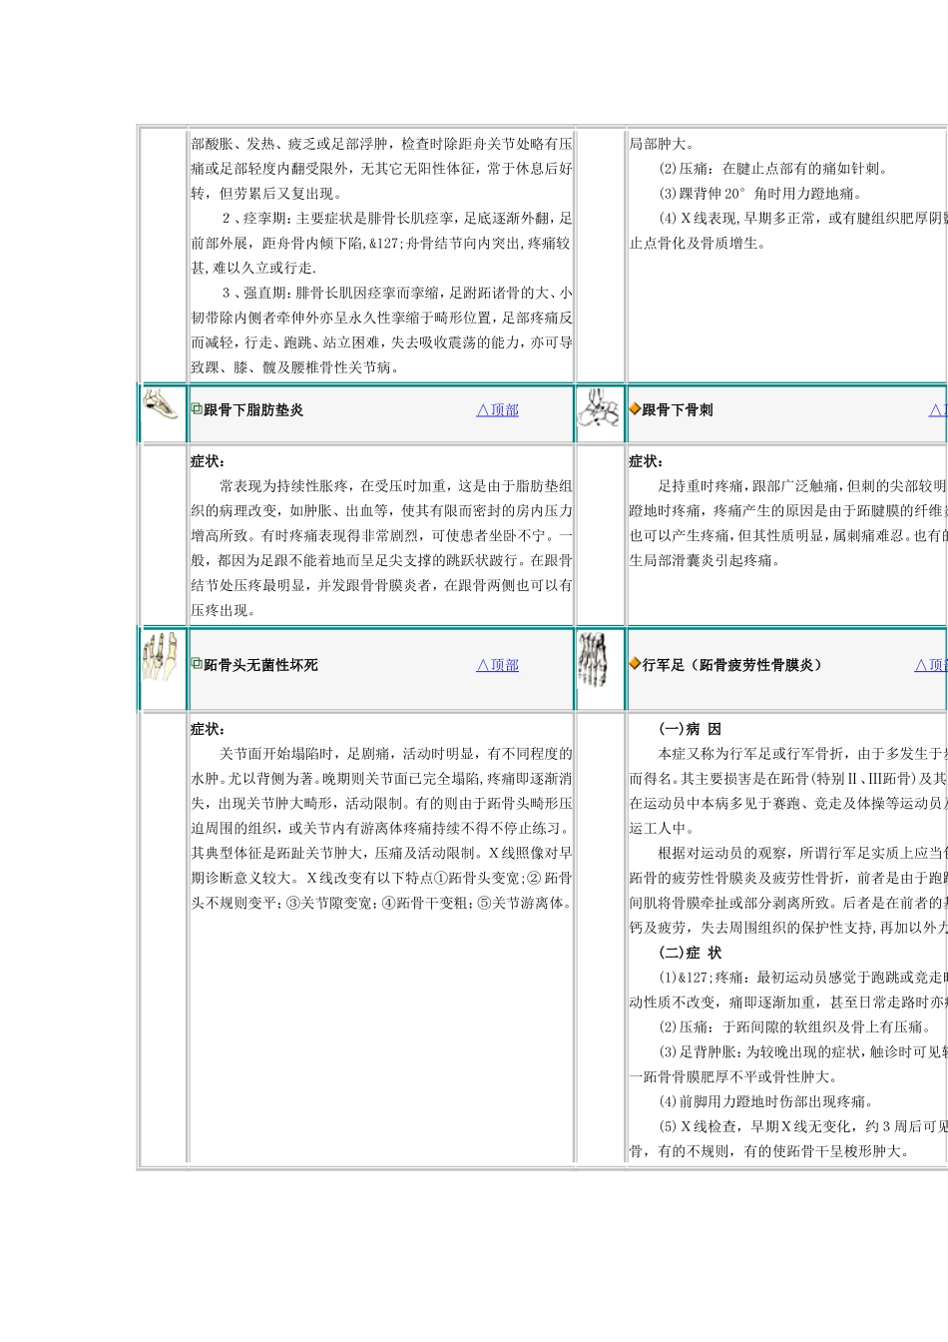Click the subheading (一)病 因

(x=690, y=729)
